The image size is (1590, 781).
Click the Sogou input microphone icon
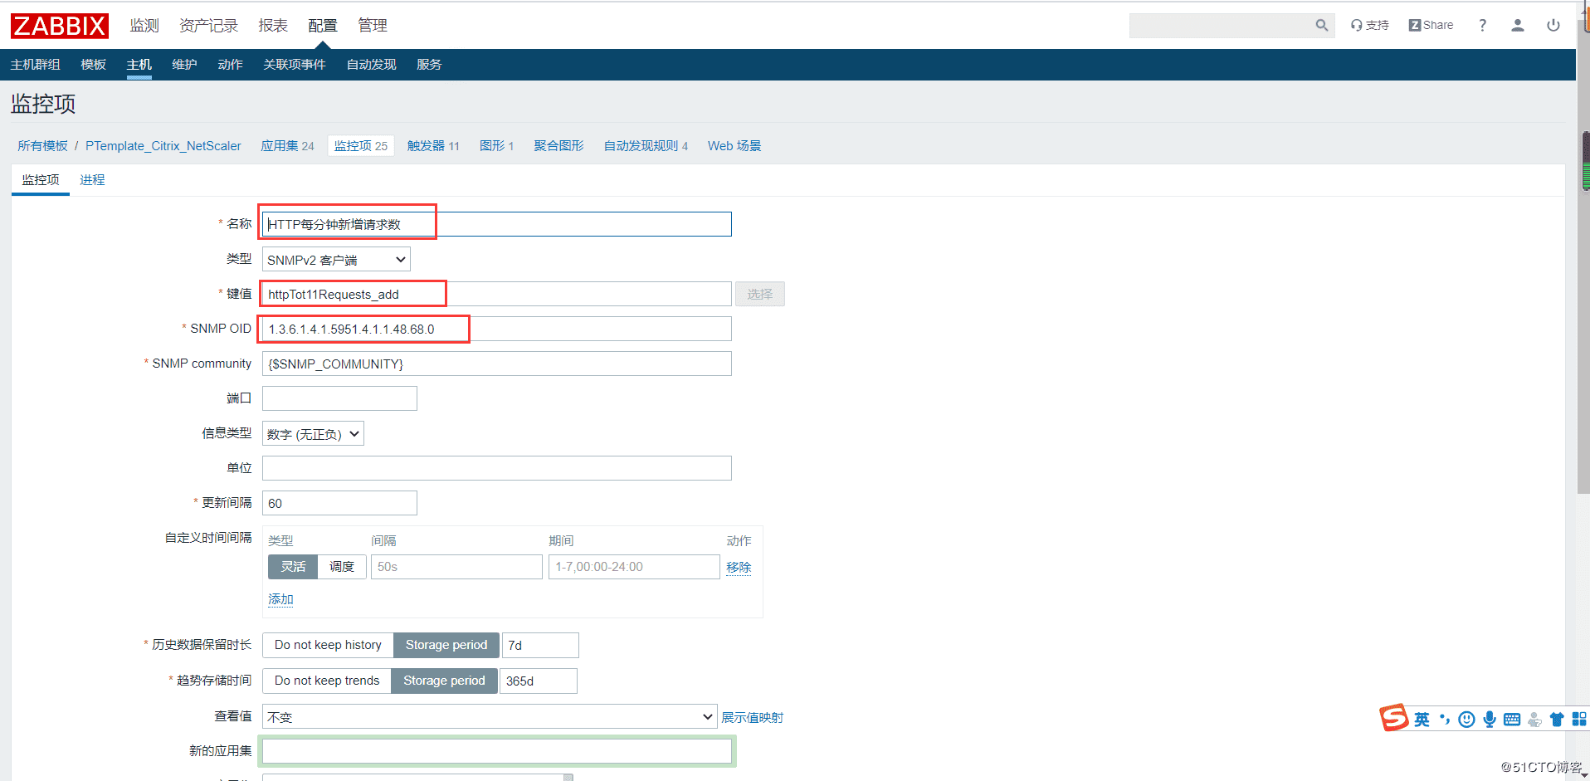[1490, 720]
